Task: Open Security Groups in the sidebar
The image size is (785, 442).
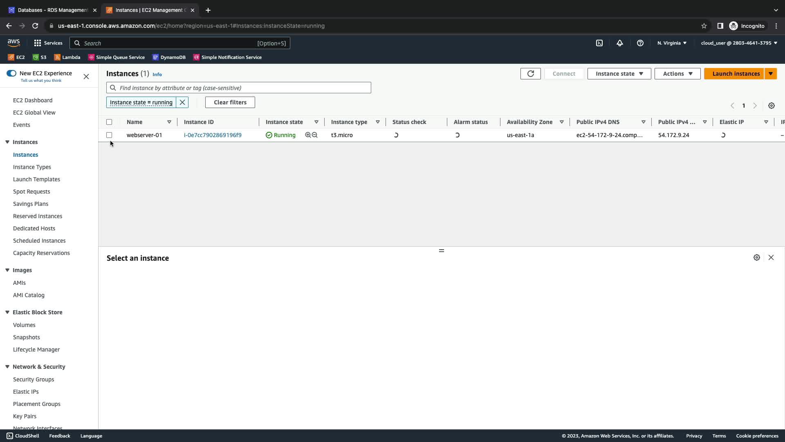Action: (x=34, y=379)
